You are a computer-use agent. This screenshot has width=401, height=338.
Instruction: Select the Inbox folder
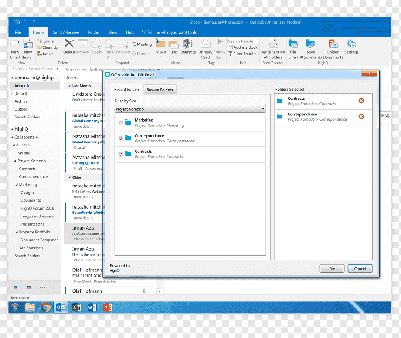pyautogui.click(x=35, y=85)
